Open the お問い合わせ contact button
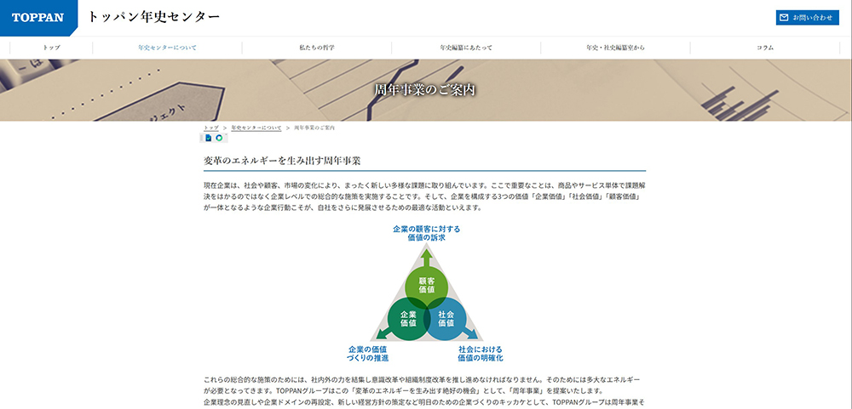 (x=808, y=17)
